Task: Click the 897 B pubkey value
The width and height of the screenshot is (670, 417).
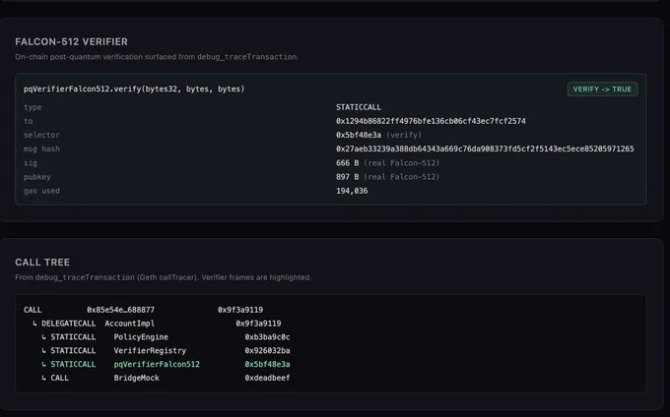Action: pos(347,176)
